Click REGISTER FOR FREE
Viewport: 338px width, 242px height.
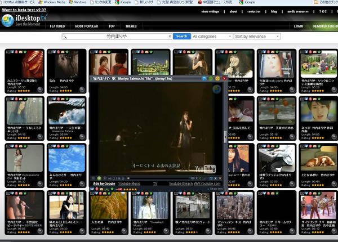coord(325,26)
